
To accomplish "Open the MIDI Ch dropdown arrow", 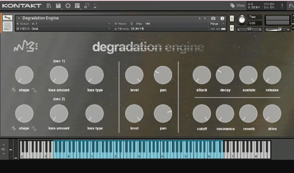I will click(x=109, y=29).
